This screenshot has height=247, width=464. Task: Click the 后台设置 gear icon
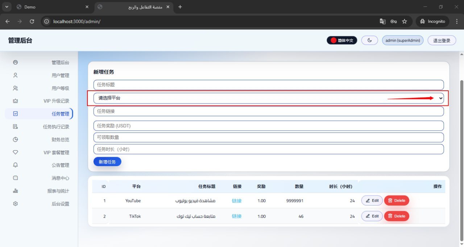pos(15,204)
